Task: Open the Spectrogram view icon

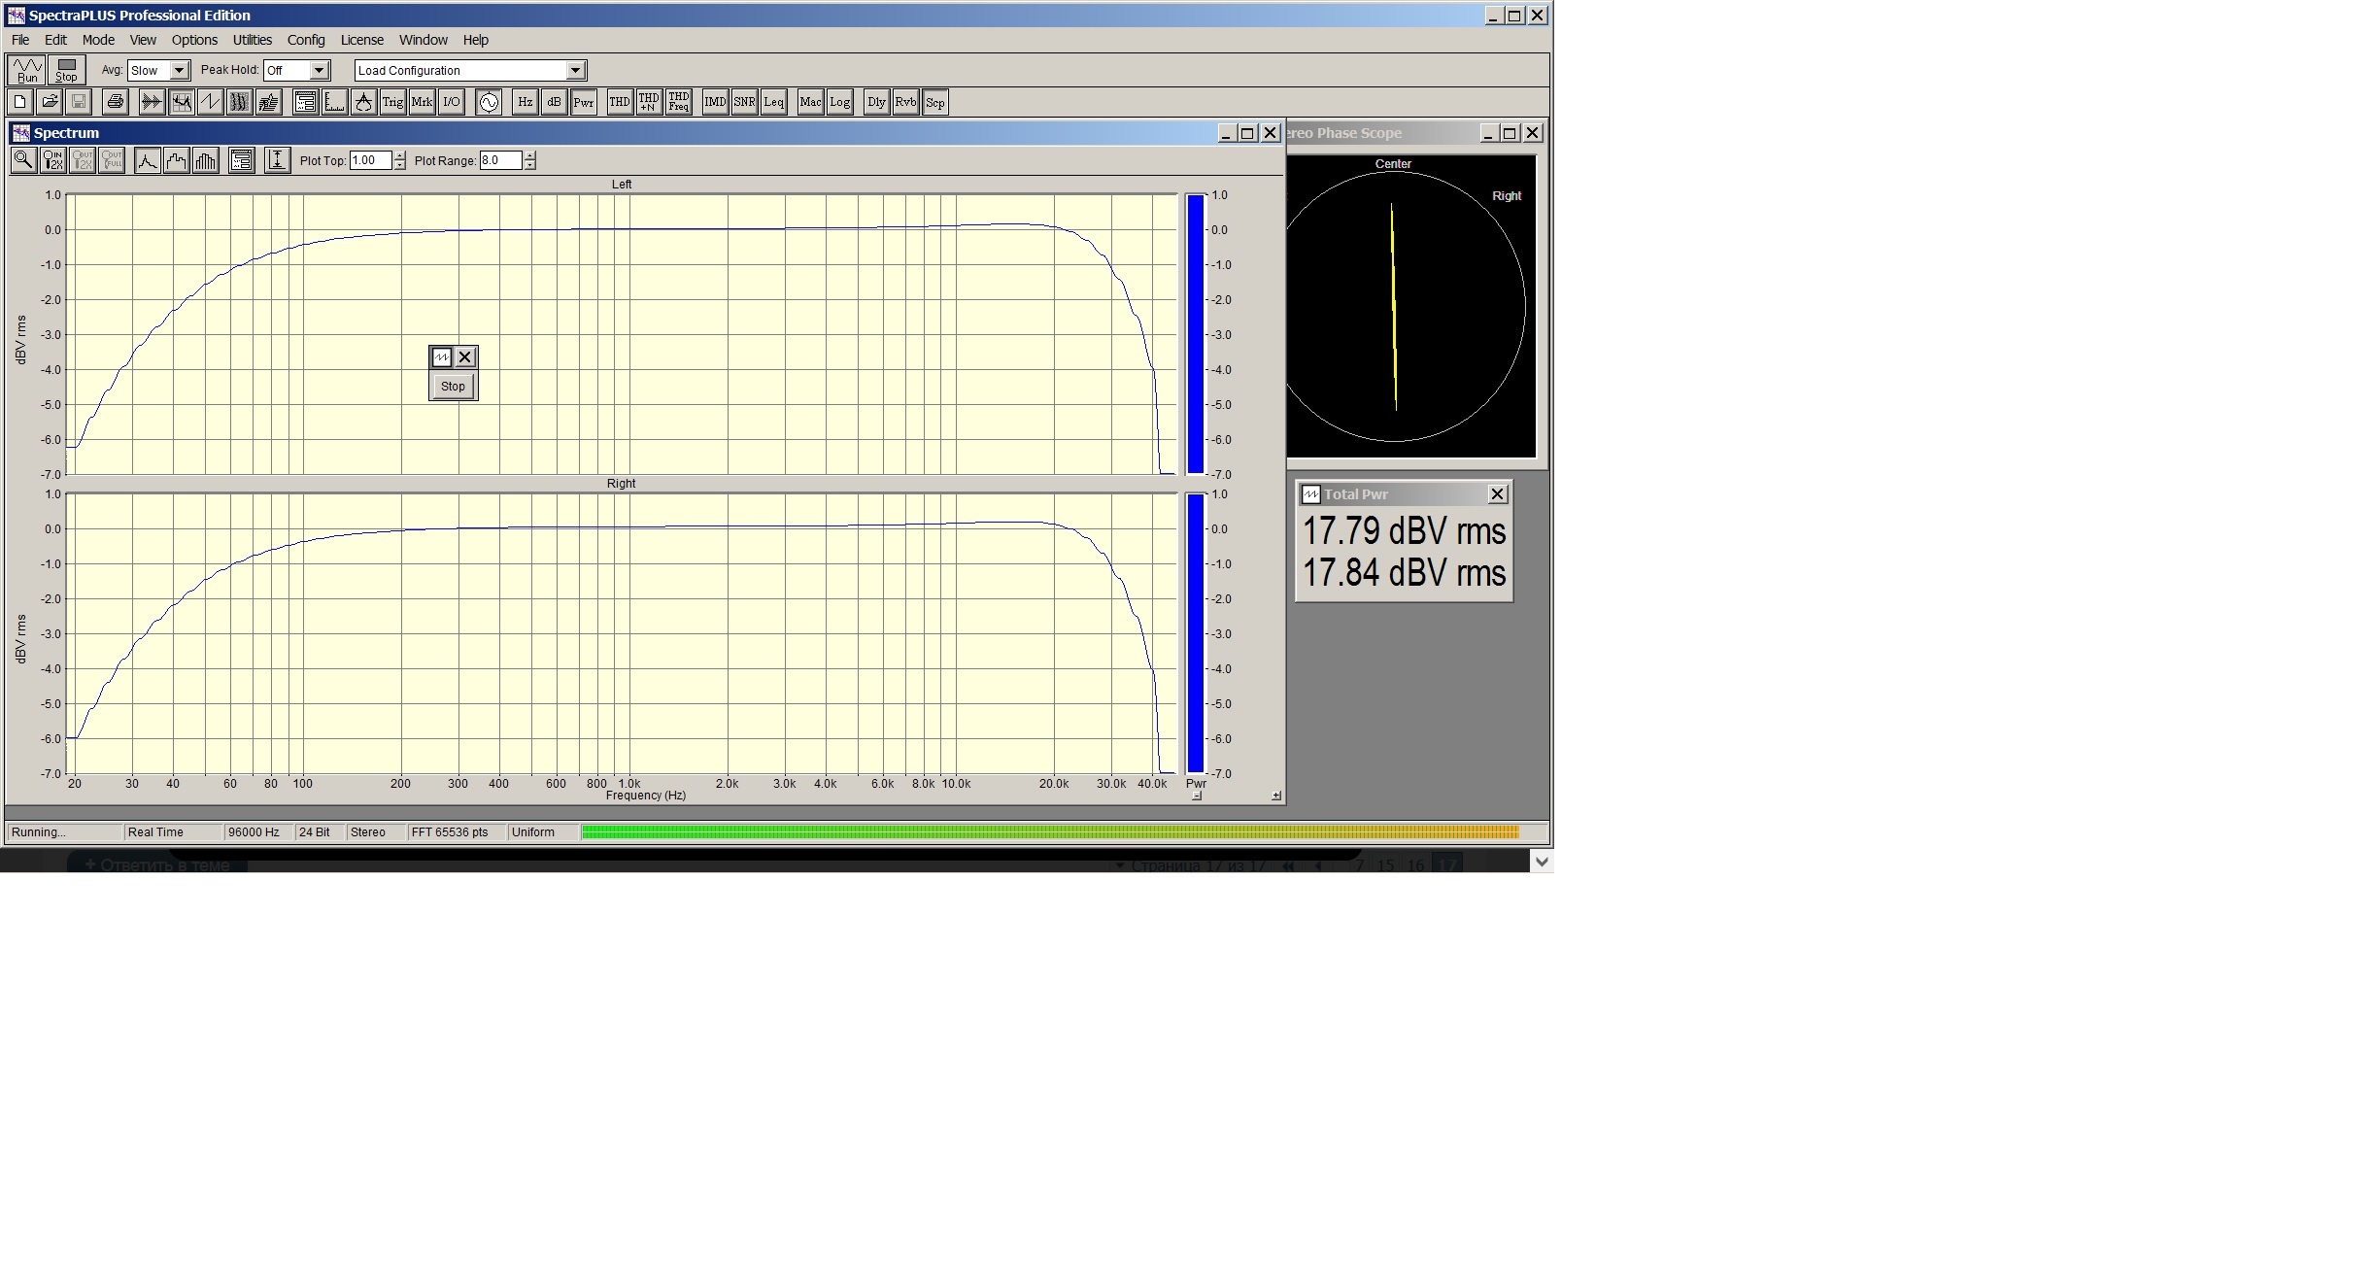Action: click(x=239, y=102)
